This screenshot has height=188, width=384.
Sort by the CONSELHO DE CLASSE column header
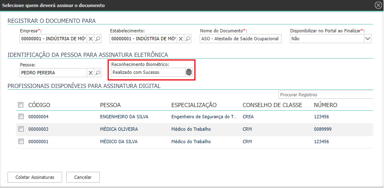[x=272, y=105]
